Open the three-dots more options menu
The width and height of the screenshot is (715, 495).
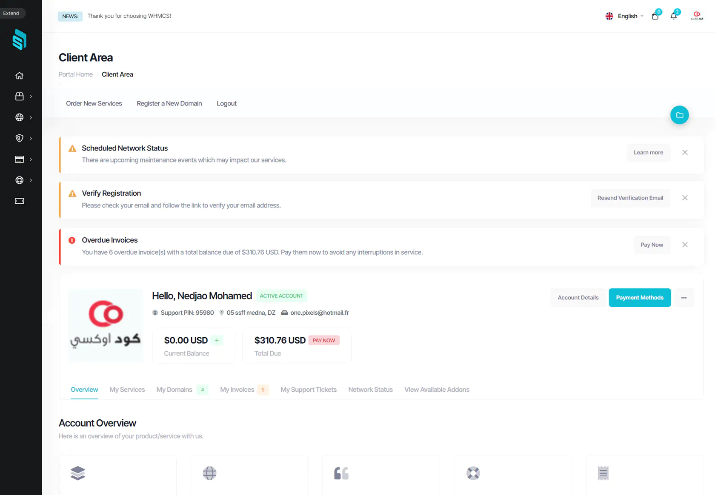(684, 298)
